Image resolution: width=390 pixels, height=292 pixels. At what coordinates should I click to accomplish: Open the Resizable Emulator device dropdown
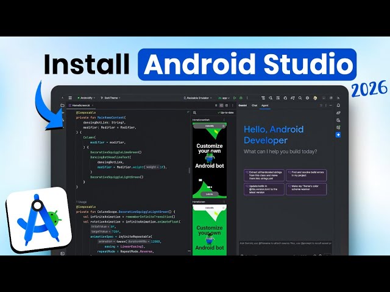point(197,98)
